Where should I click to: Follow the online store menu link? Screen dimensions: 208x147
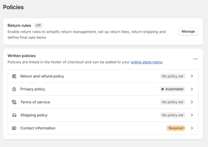(x=146, y=62)
